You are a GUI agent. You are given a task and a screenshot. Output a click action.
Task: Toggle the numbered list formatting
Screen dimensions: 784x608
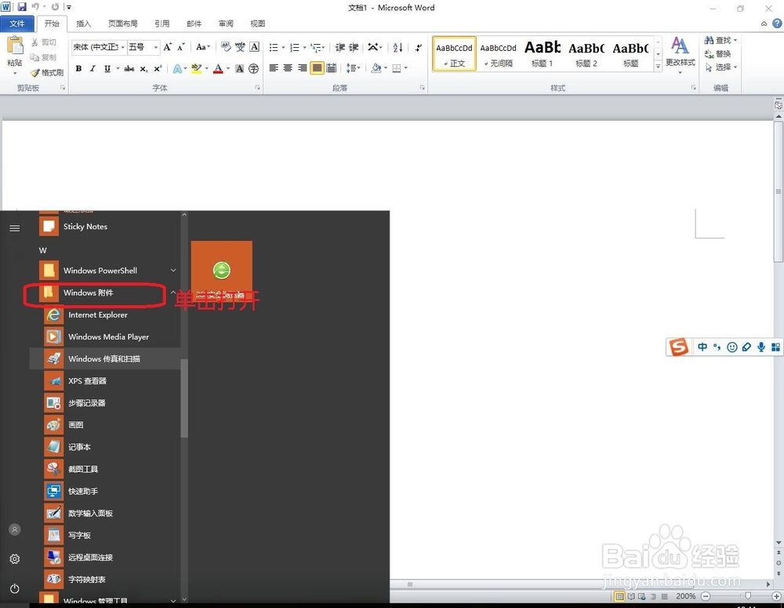295,46
